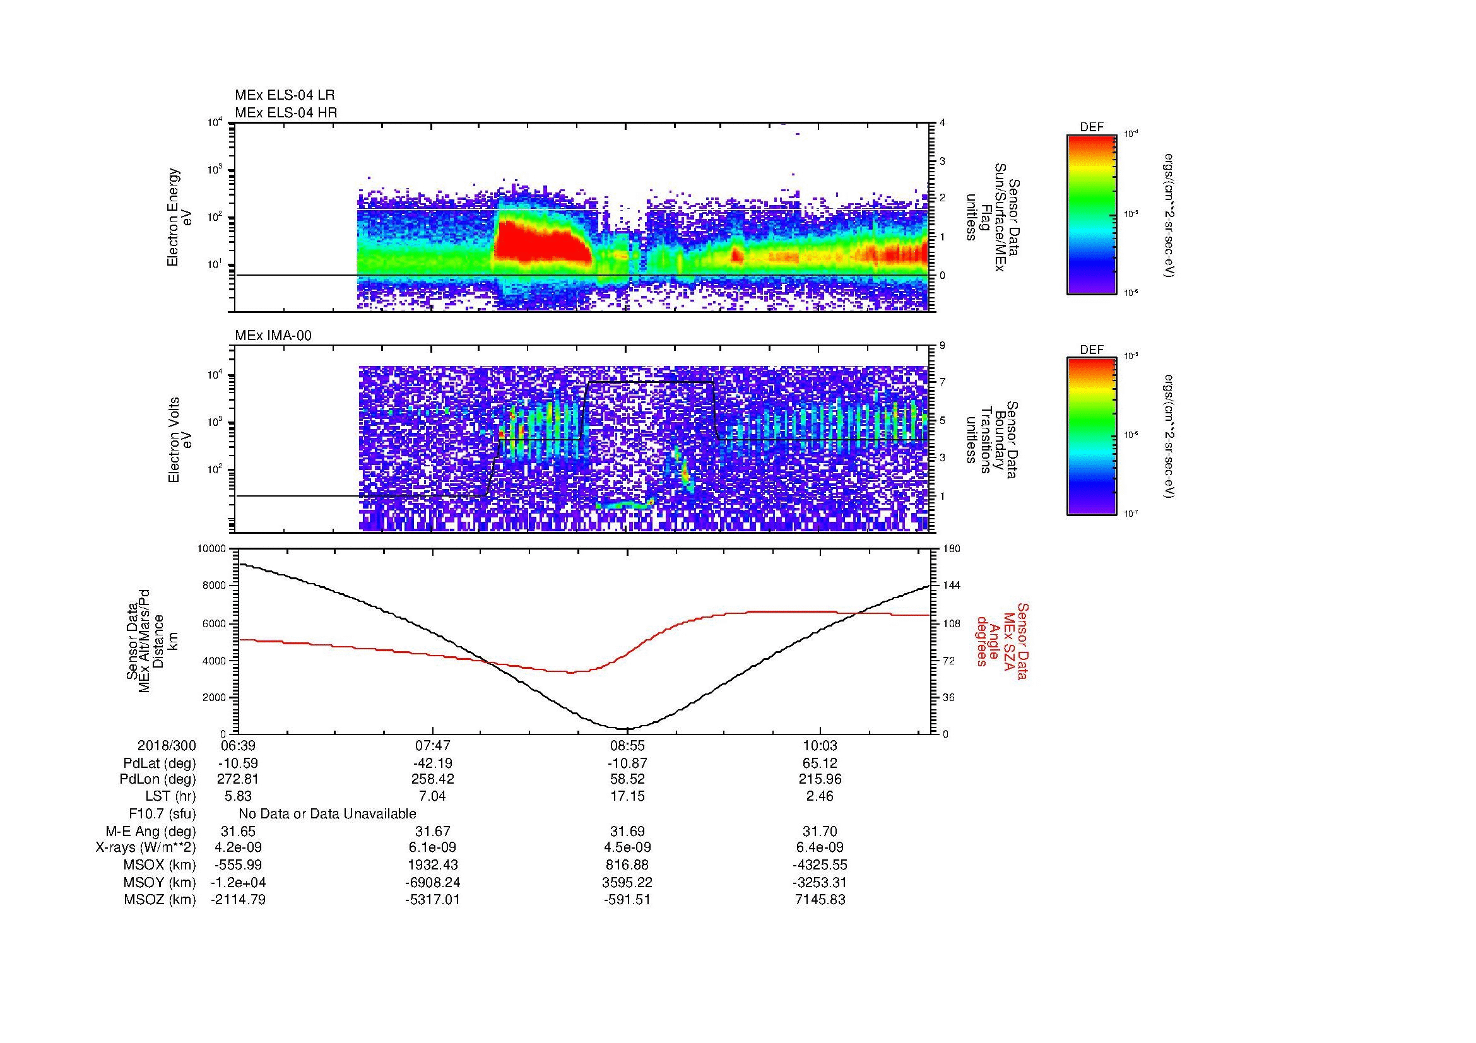Click the time tick label '10:03'

(x=820, y=745)
